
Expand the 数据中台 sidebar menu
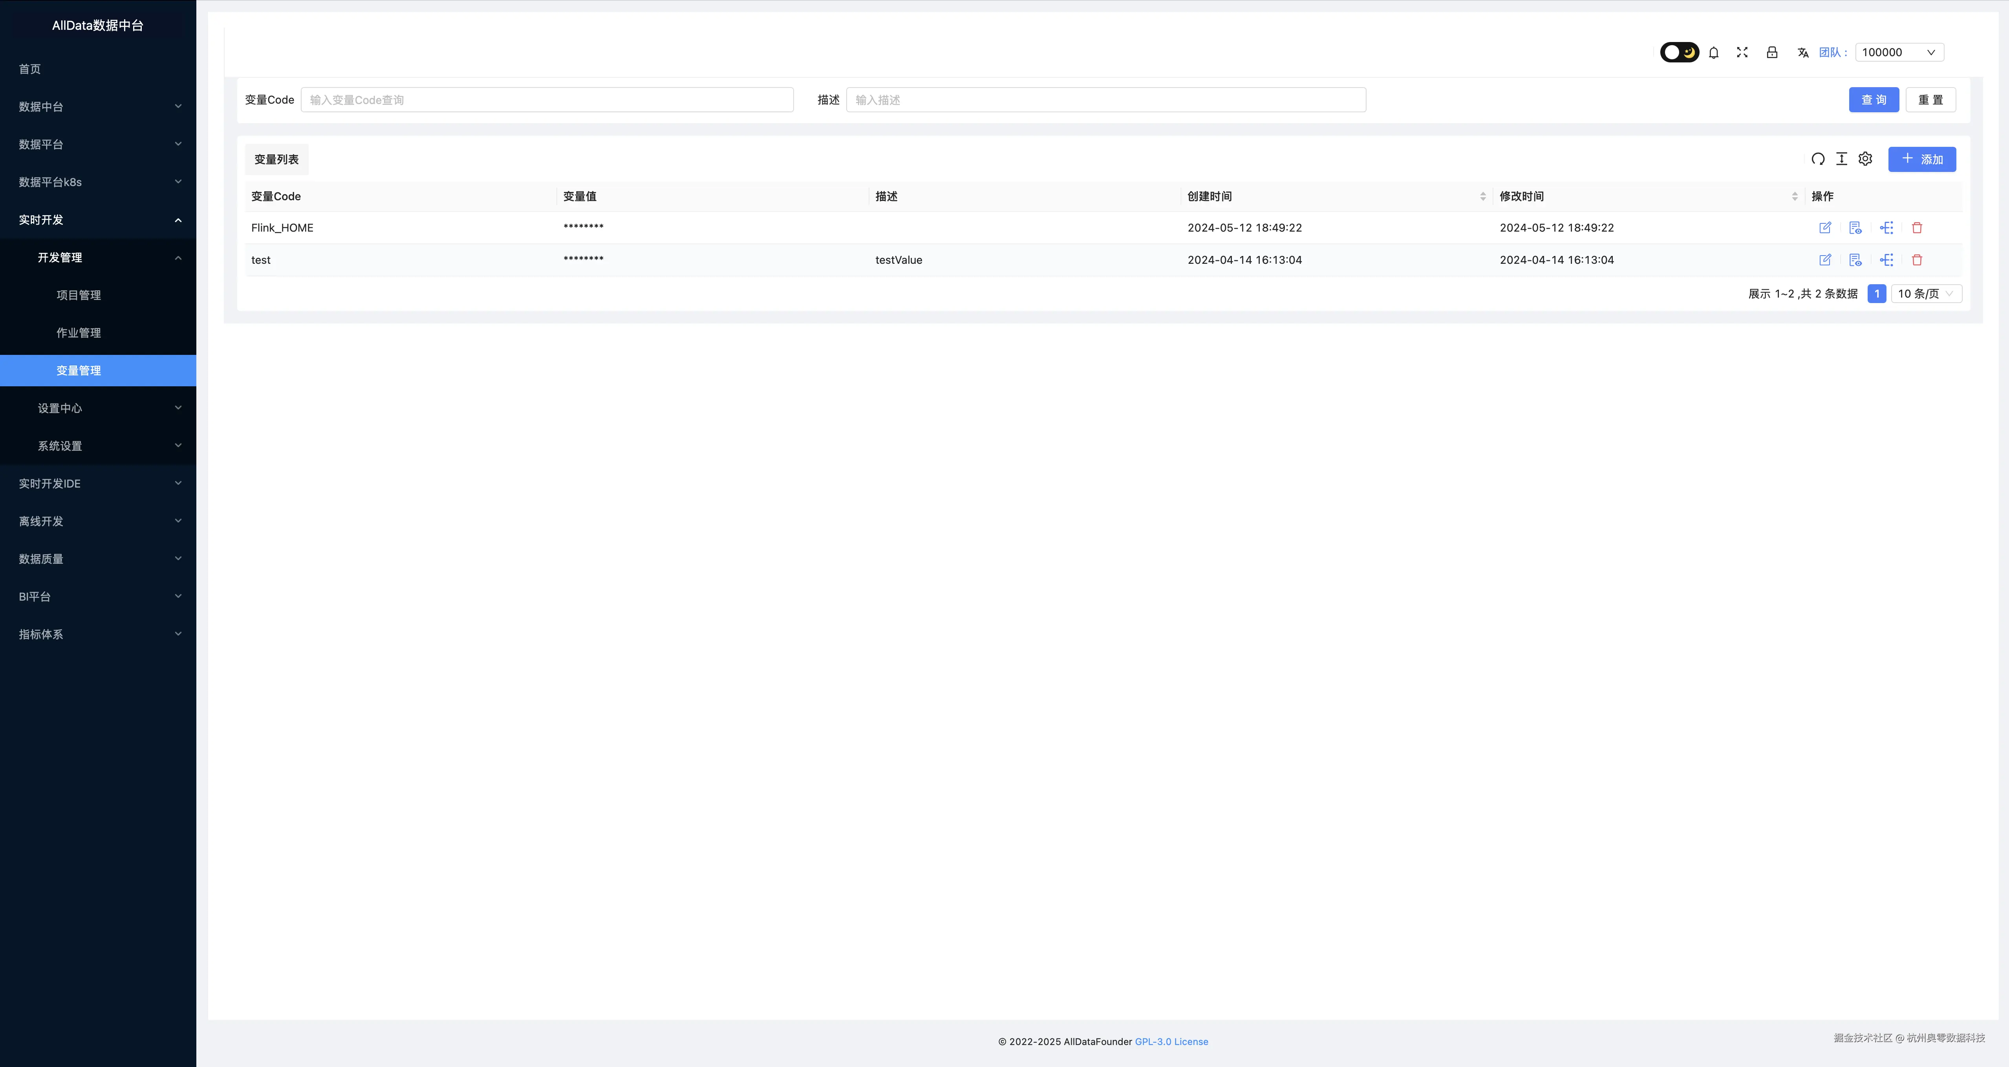click(x=97, y=106)
